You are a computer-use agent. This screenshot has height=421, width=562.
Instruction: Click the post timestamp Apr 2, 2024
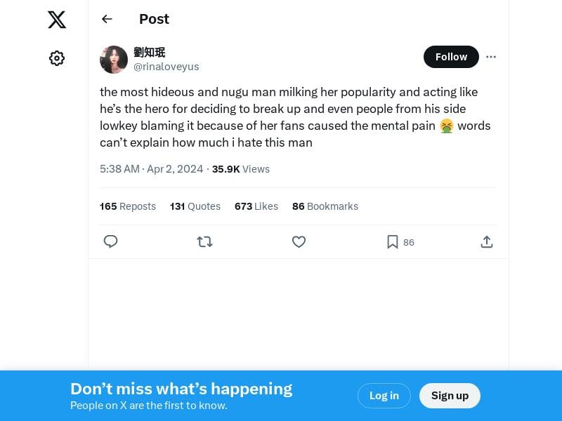(152, 169)
